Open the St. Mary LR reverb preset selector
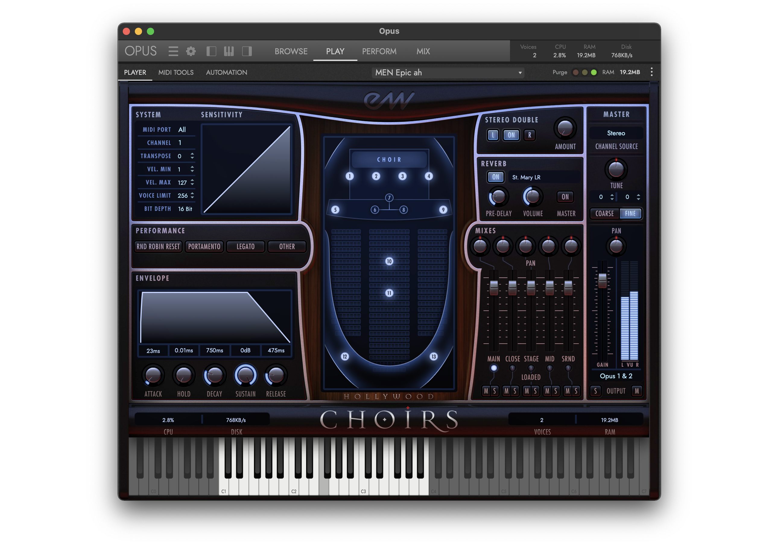The width and height of the screenshot is (779, 545). pos(544,177)
